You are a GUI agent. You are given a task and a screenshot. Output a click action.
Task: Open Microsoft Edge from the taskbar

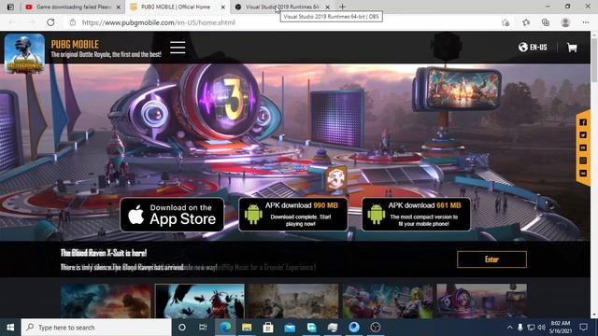[x=225, y=328]
